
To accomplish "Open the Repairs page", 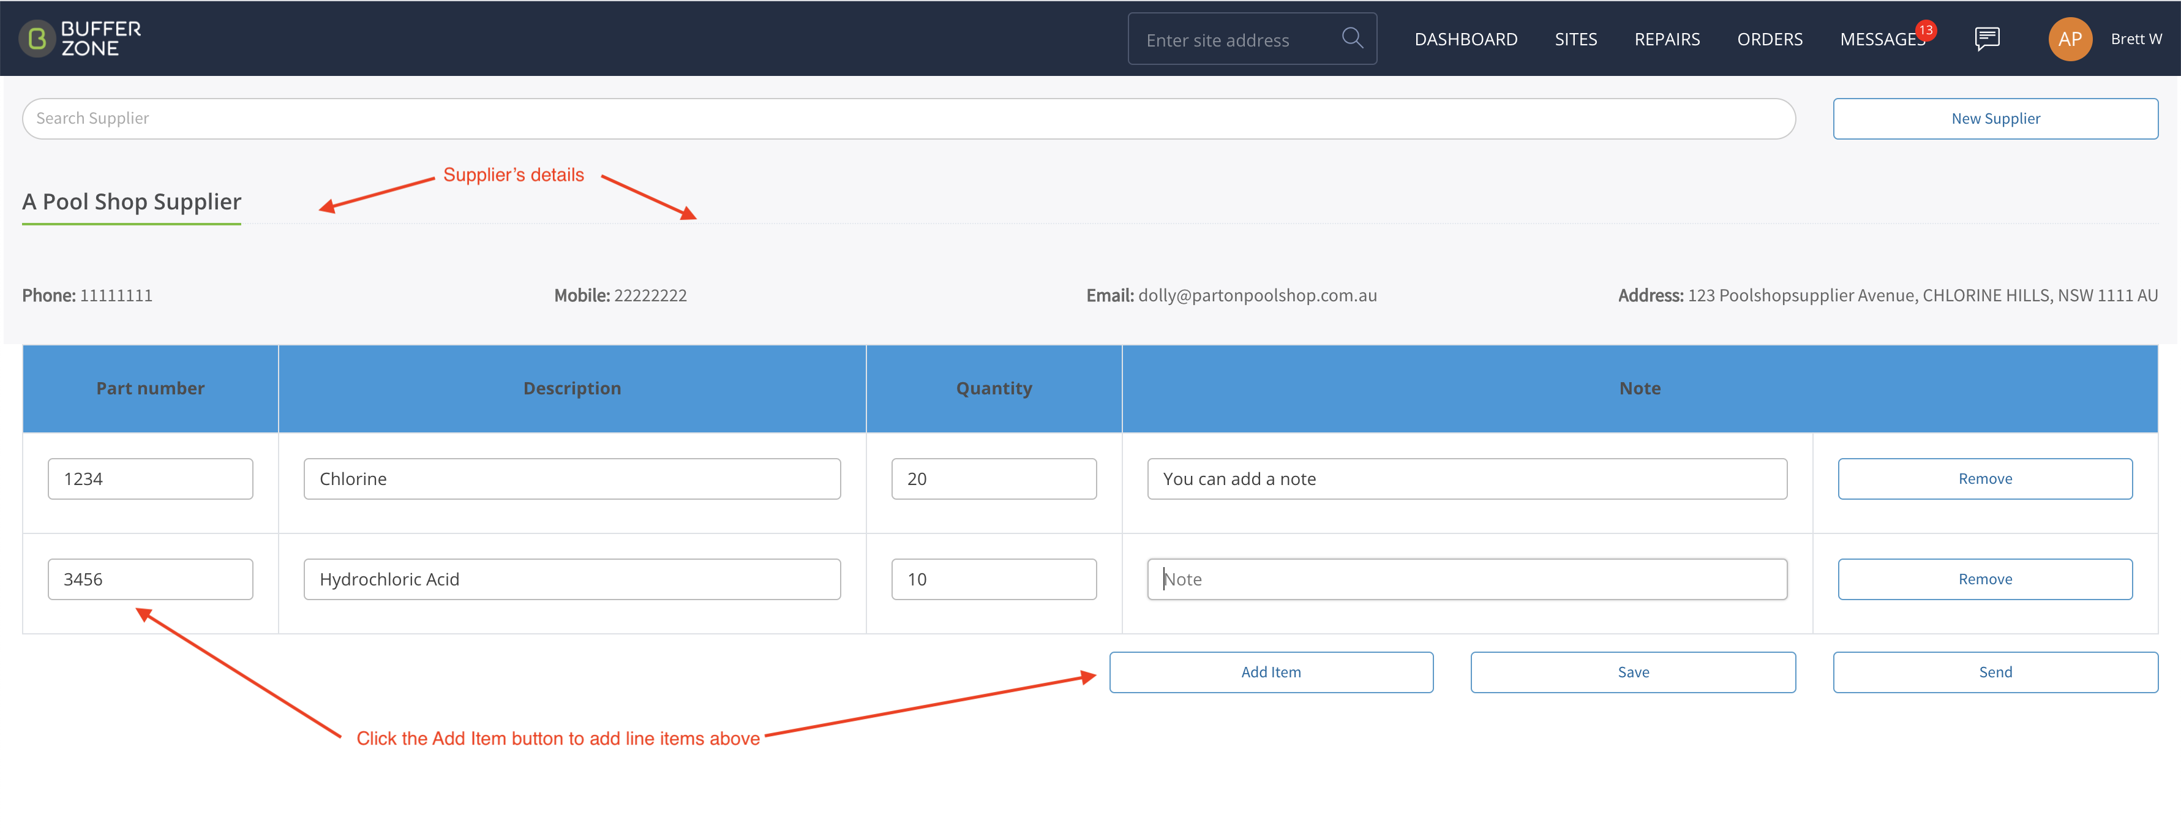I will [x=1666, y=39].
